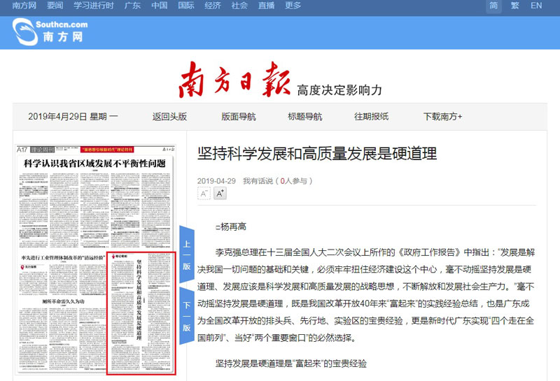
Task: Open the 南方网 link in the top bar
Action: tap(24, 6)
